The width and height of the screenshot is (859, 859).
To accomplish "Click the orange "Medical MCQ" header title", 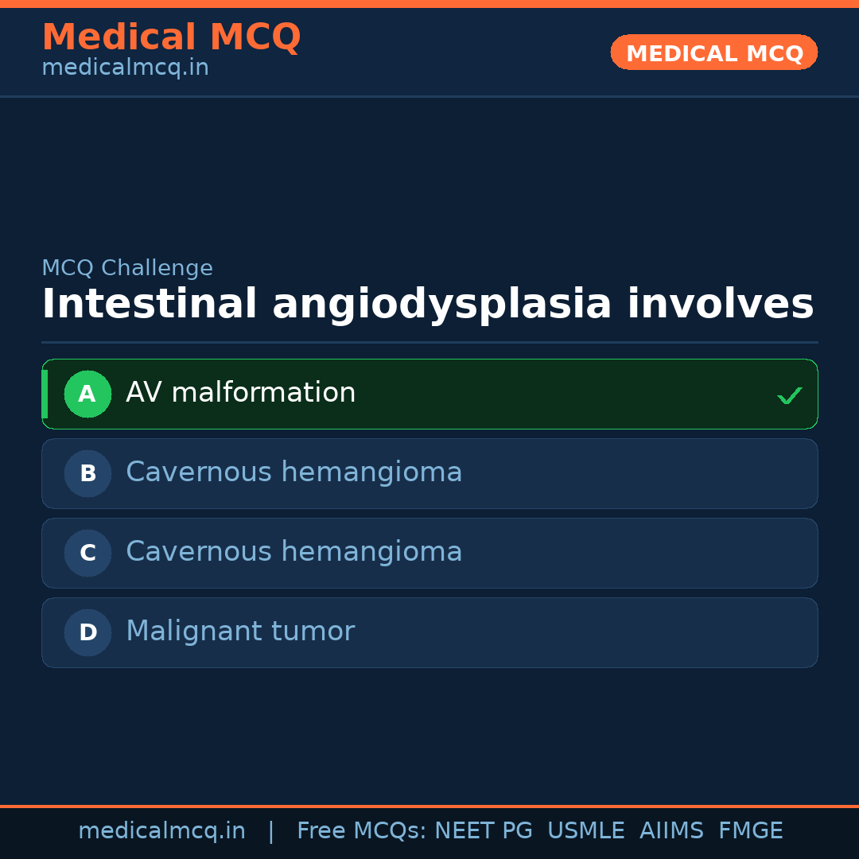I will (171, 37).
